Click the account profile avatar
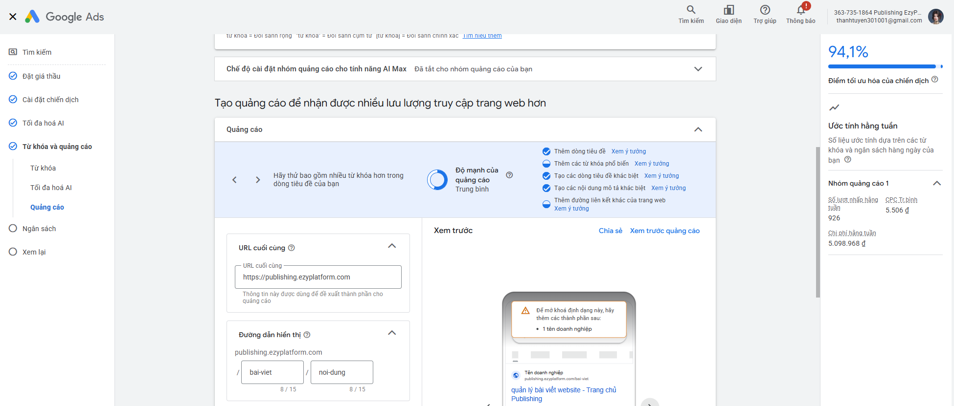Screen dimensions: 954x406 [936, 17]
